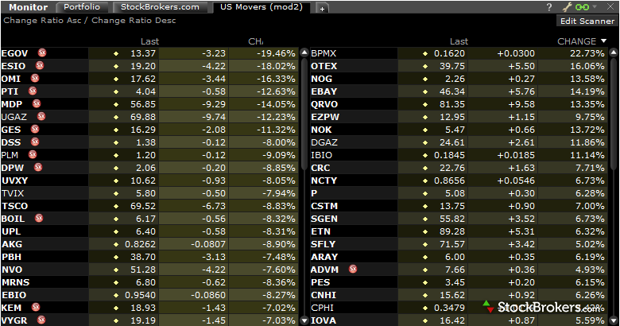Click Last column header in left scanner

pos(149,41)
